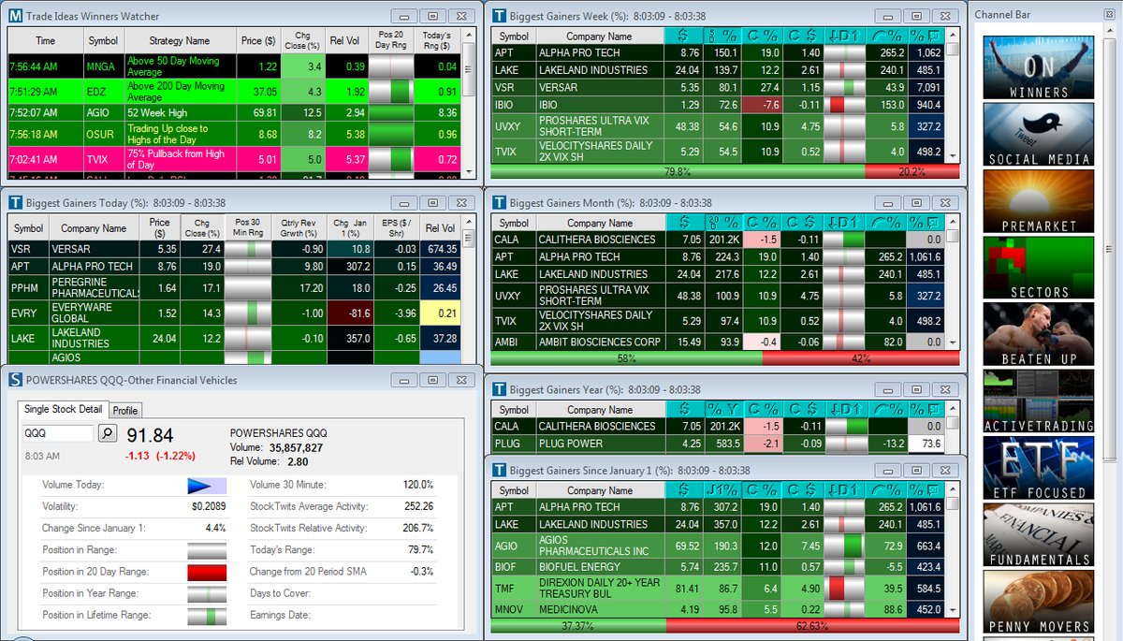This screenshot has width=1123, height=641.
Task: Sort Winners Watcher by Strategy Name column
Action: pyautogui.click(x=180, y=41)
